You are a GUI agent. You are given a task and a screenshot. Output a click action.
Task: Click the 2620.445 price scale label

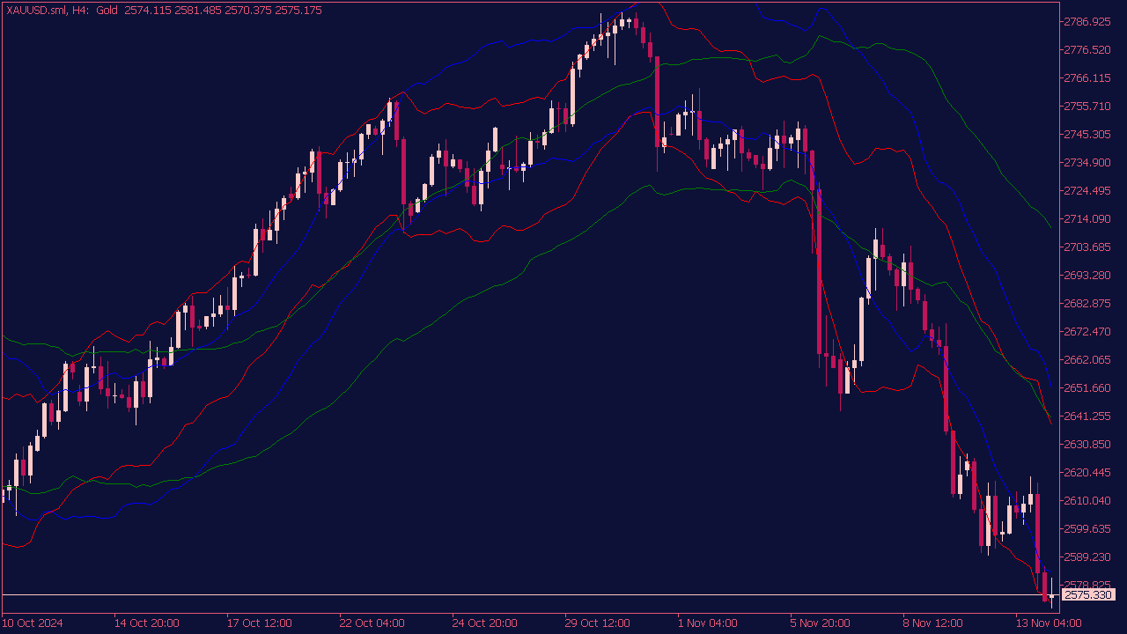pos(1089,472)
